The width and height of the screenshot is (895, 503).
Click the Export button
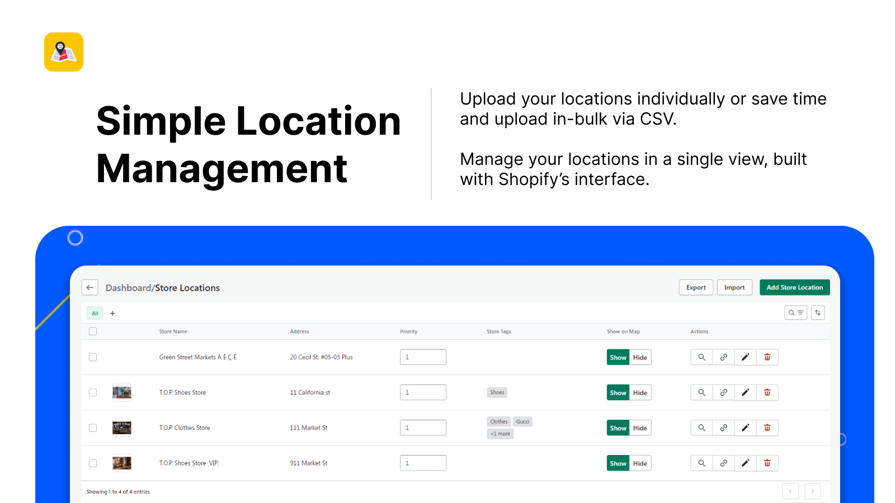coord(696,287)
